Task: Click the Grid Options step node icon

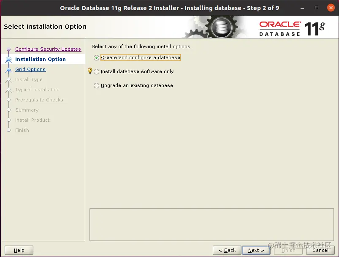Action: pos(8,70)
